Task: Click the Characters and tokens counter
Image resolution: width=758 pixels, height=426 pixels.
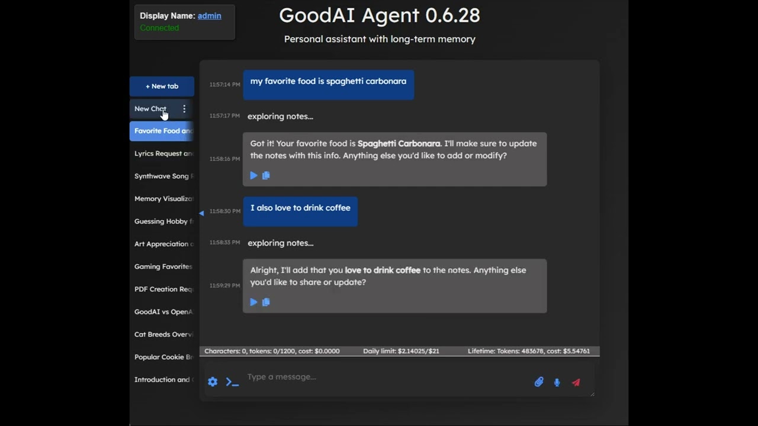Action: click(272, 351)
